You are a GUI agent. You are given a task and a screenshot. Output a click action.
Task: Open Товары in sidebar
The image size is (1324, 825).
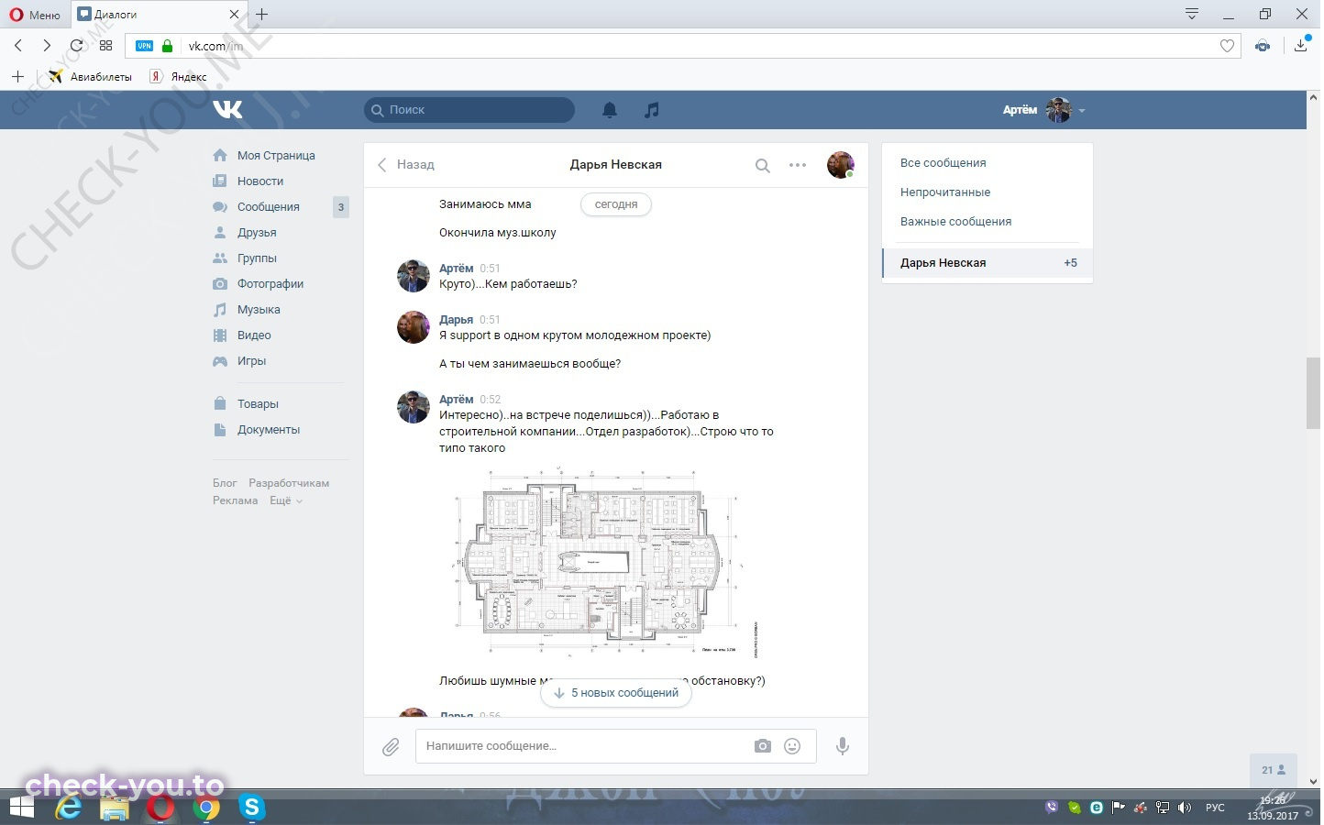[x=258, y=404]
